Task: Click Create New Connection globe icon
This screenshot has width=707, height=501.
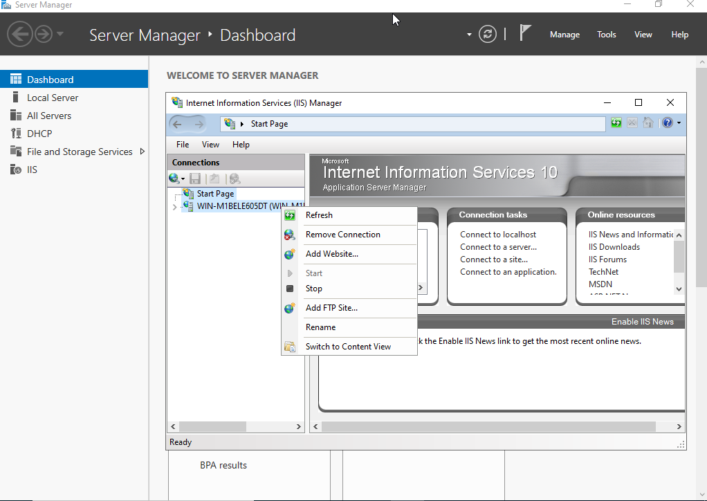Action: pos(174,179)
